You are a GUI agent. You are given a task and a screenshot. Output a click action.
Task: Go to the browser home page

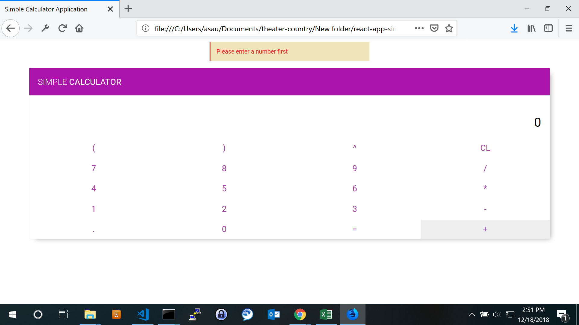click(x=79, y=28)
